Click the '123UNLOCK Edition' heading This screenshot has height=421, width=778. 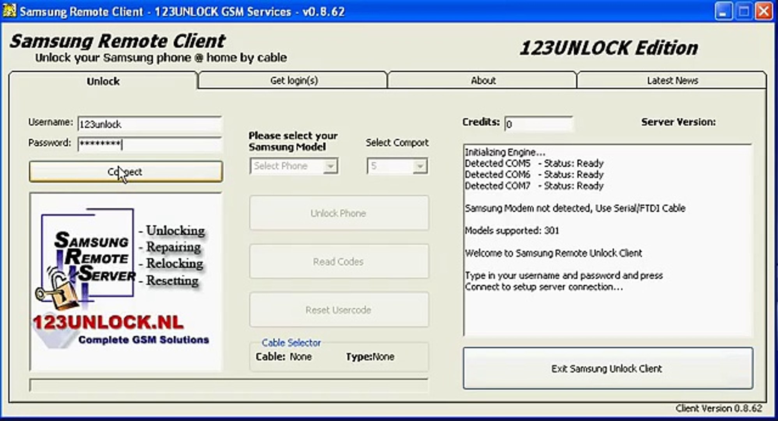tap(609, 48)
